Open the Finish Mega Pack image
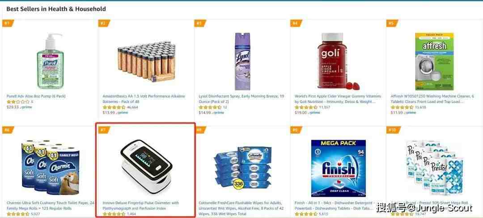Image resolution: width=483 pixels, height=218 pixels. (x=338, y=168)
